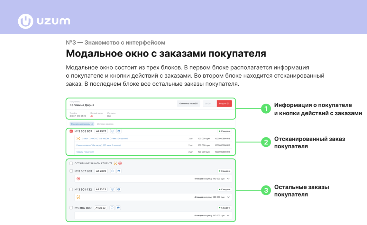
Task: Check the checkbox for order № 3 567 983
Action: tap(71, 171)
